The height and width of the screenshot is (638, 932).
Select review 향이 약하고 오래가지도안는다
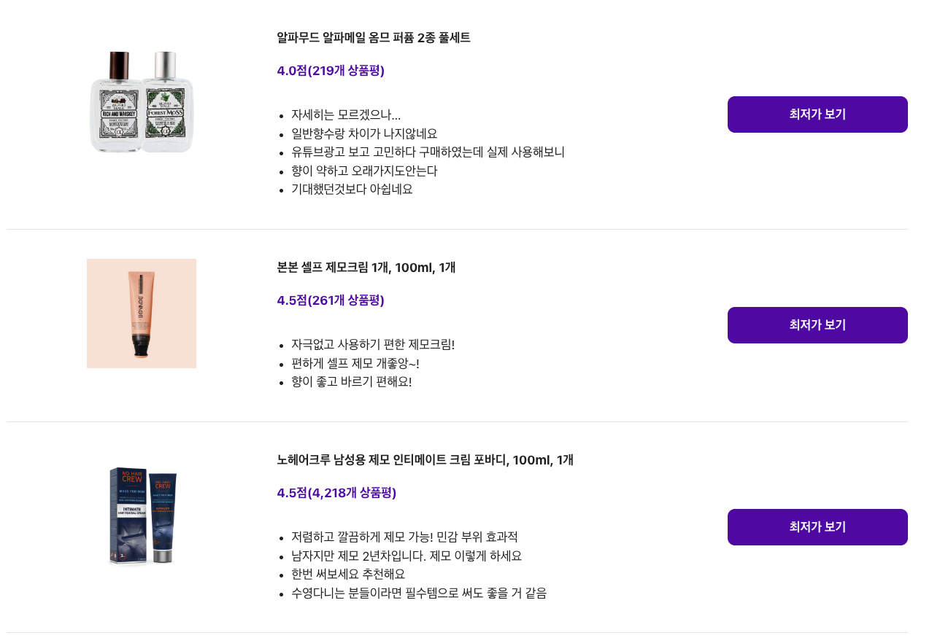tap(364, 171)
